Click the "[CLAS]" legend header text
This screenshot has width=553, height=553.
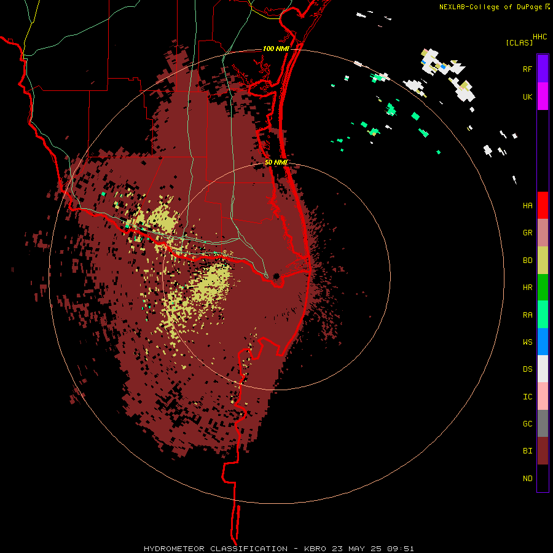[519, 43]
